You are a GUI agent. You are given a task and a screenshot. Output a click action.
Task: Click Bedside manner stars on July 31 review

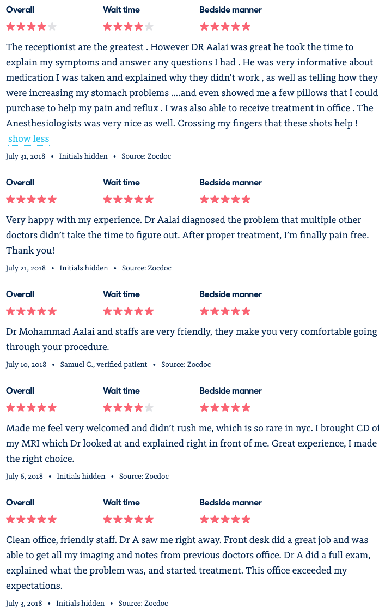point(225,27)
